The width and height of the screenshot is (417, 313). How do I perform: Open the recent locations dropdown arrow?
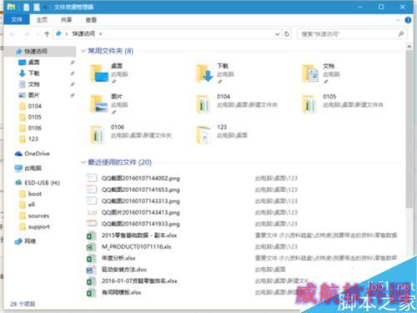click(x=37, y=34)
